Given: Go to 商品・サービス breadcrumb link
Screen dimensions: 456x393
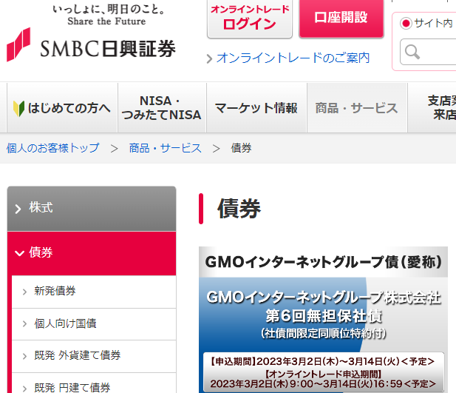Looking at the screenshot, I should (x=166, y=148).
